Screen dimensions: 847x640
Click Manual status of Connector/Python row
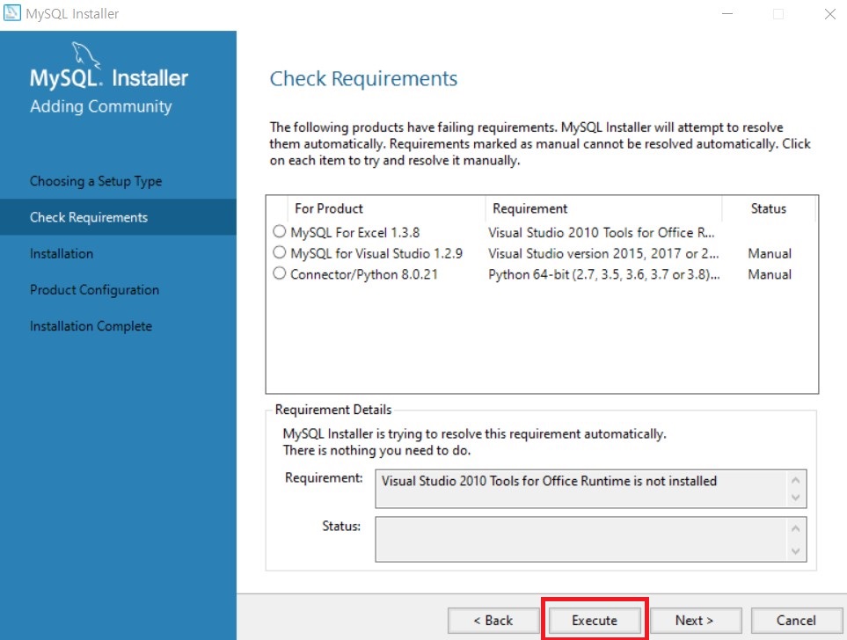click(x=770, y=274)
